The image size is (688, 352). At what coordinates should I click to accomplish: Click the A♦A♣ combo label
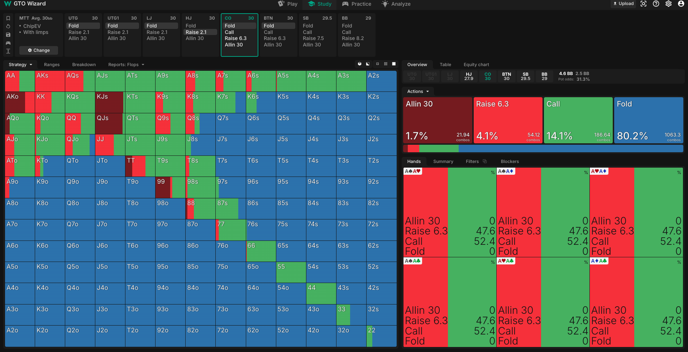pos(599,261)
